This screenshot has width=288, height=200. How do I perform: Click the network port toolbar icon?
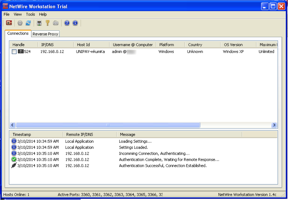pos(39,23)
